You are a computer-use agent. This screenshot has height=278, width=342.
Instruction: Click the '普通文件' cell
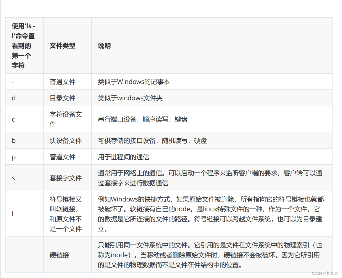point(67,82)
